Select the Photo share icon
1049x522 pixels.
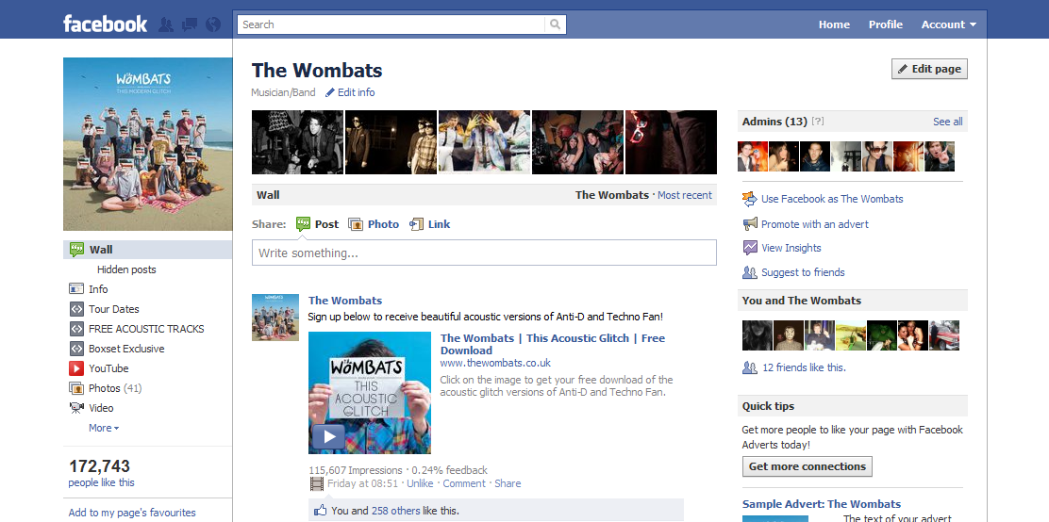[356, 224]
